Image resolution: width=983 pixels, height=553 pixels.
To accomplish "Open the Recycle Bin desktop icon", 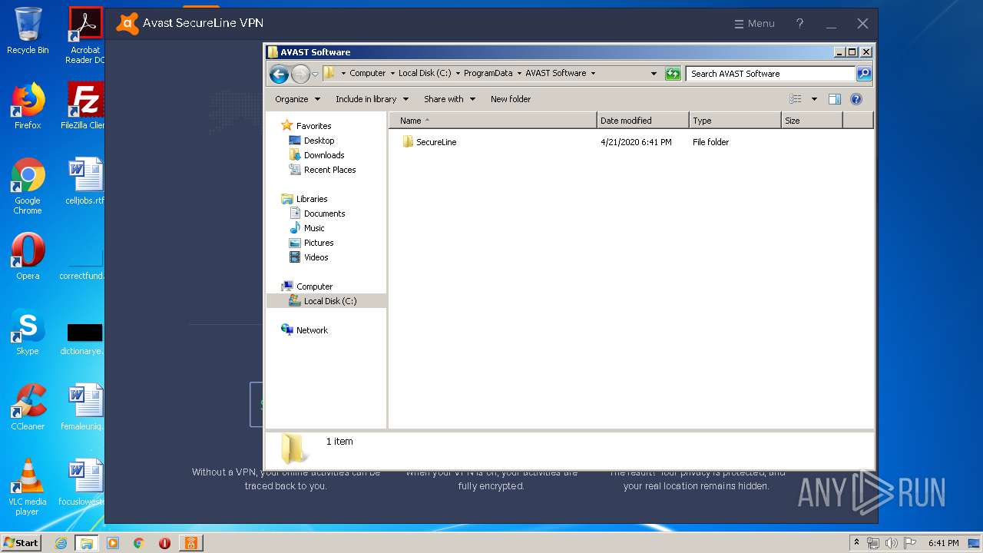I will pyautogui.click(x=28, y=31).
